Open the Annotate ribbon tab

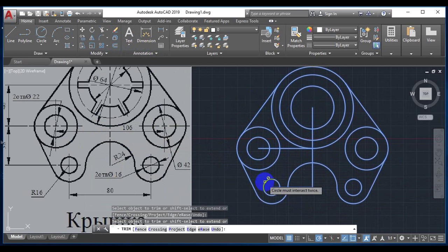tap(63, 21)
